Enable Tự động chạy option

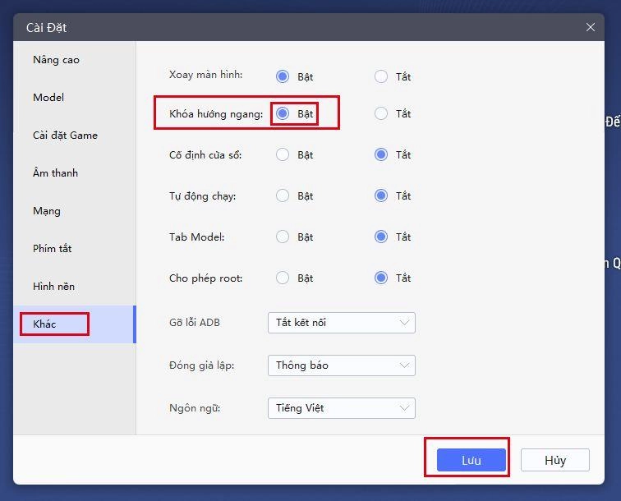[x=283, y=195]
